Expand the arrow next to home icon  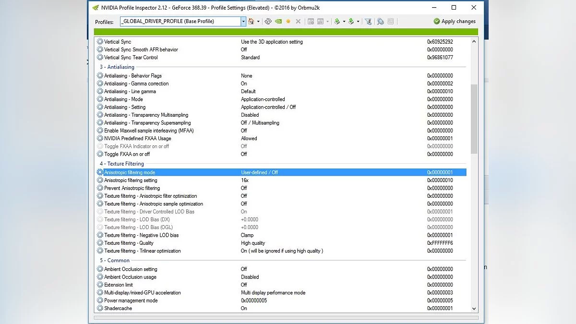[x=258, y=21]
